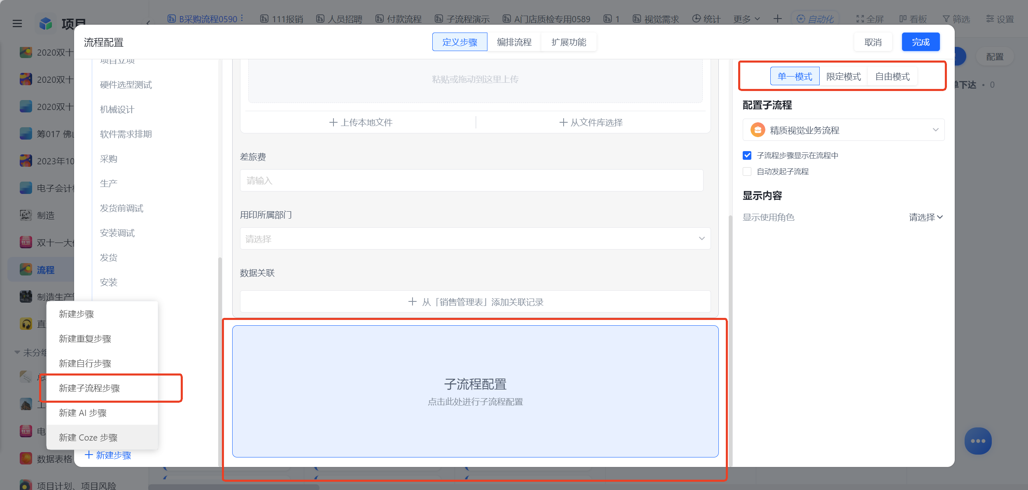Open the floating three-dot chat bubble
This screenshot has height=490, width=1028.
[978, 441]
